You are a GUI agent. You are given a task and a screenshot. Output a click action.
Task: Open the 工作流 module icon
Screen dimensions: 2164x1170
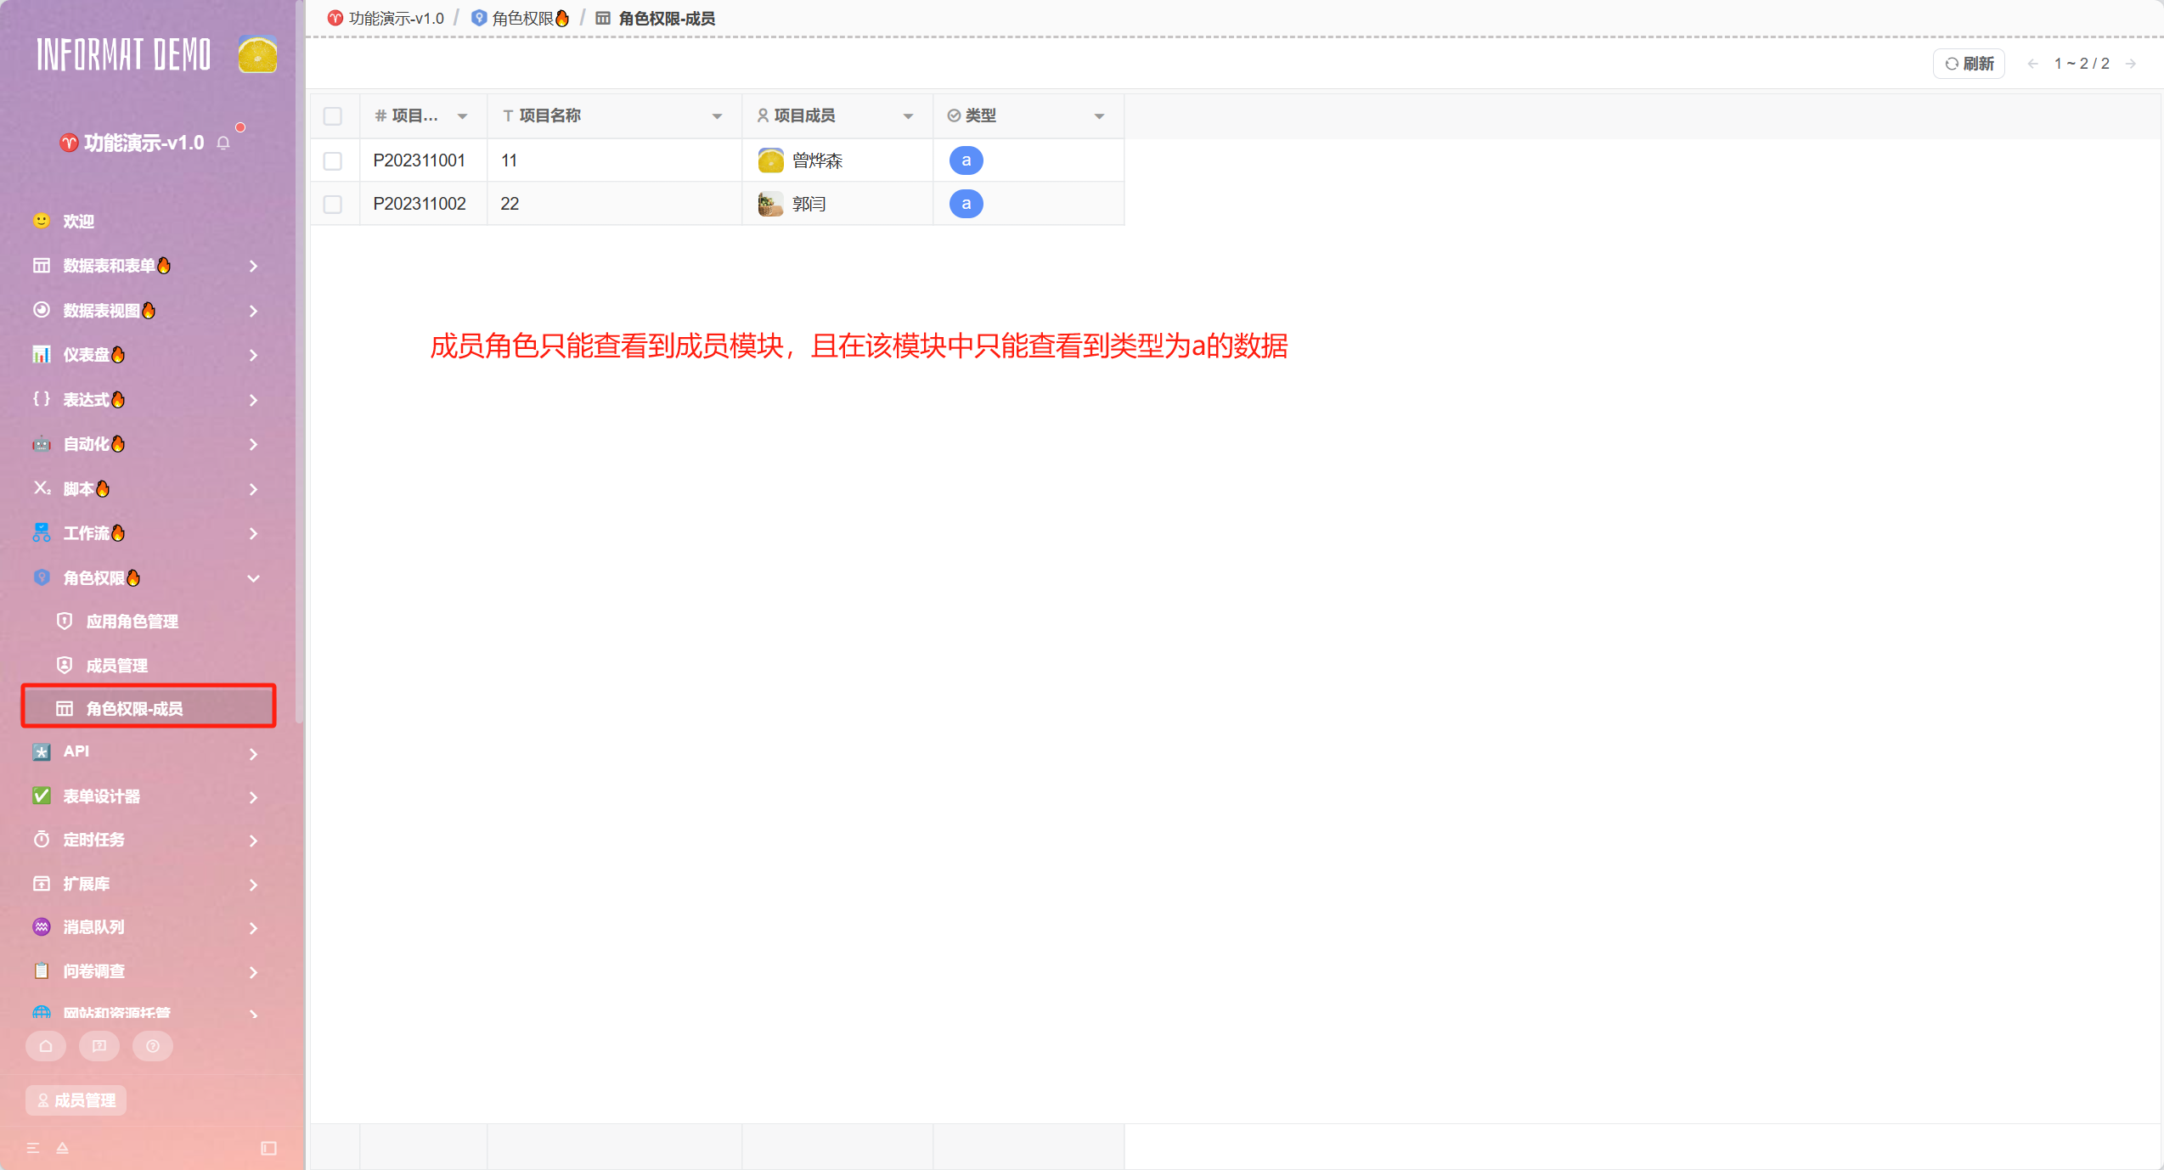click(41, 532)
